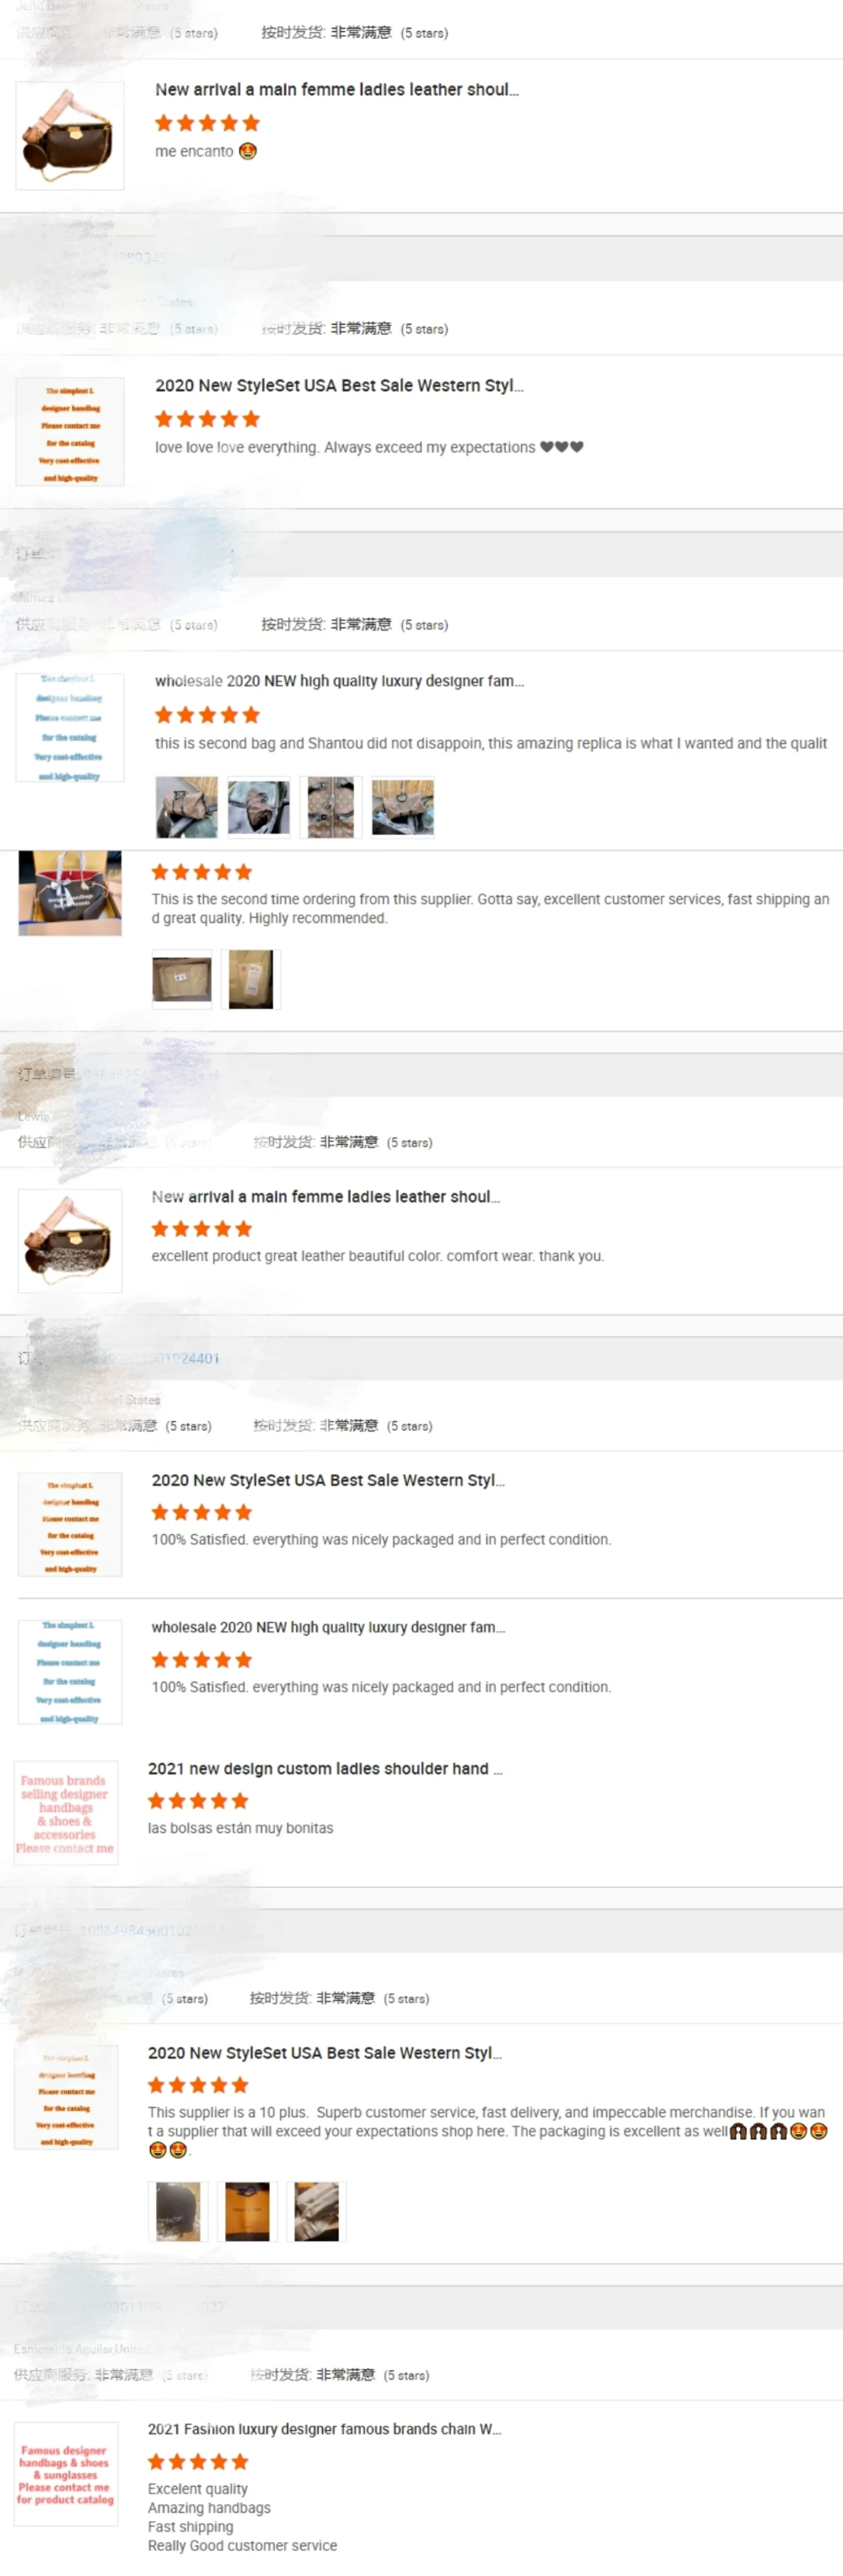This screenshot has width=843, height=2576.
Task: Click second 'New arrival a main femme' title
Action: pos(325,1197)
